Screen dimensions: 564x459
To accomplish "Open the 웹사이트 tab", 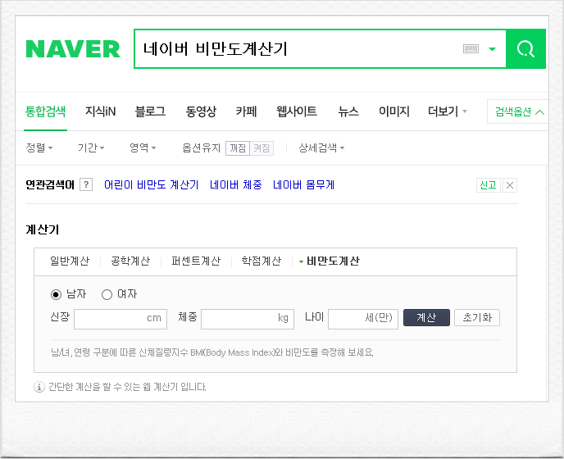I will point(297,111).
